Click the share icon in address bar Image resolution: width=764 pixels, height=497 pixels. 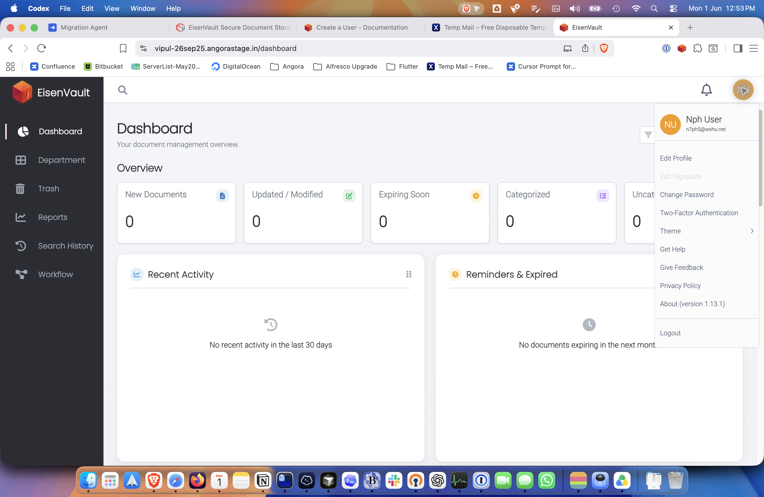(x=585, y=49)
